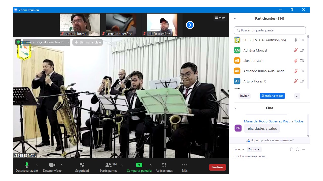Expand audio options arrow beside microphone
Screen dimensions: 323x181
coord(37,165)
